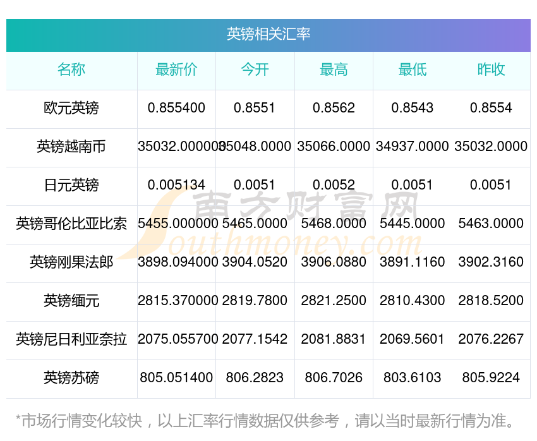Click opening value 0.8551

pos(255,108)
